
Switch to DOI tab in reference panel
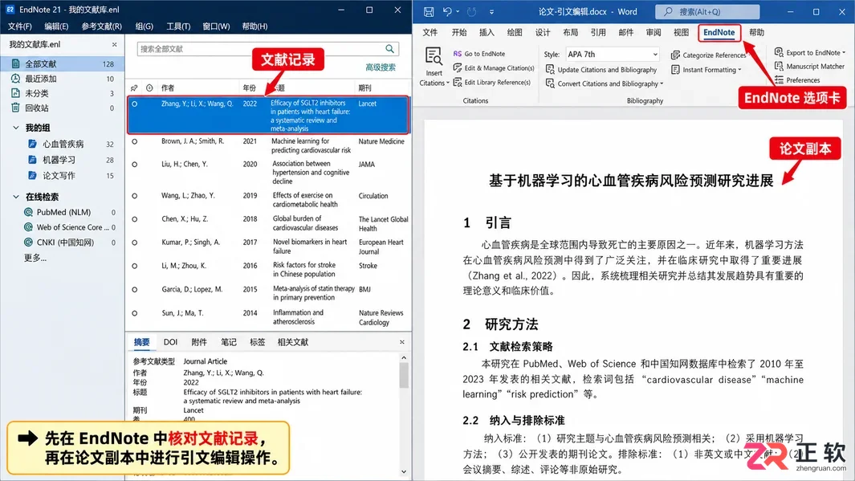171,342
